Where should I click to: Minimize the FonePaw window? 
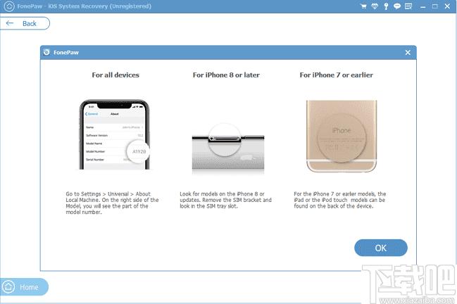423,6
